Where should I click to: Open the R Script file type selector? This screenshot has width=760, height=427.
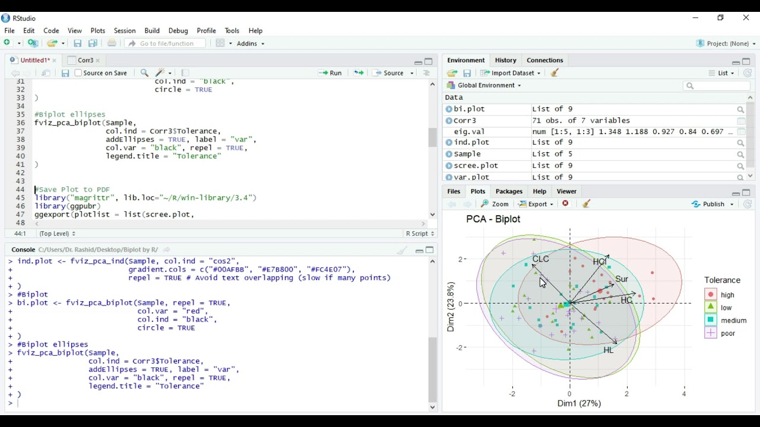tap(420, 234)
